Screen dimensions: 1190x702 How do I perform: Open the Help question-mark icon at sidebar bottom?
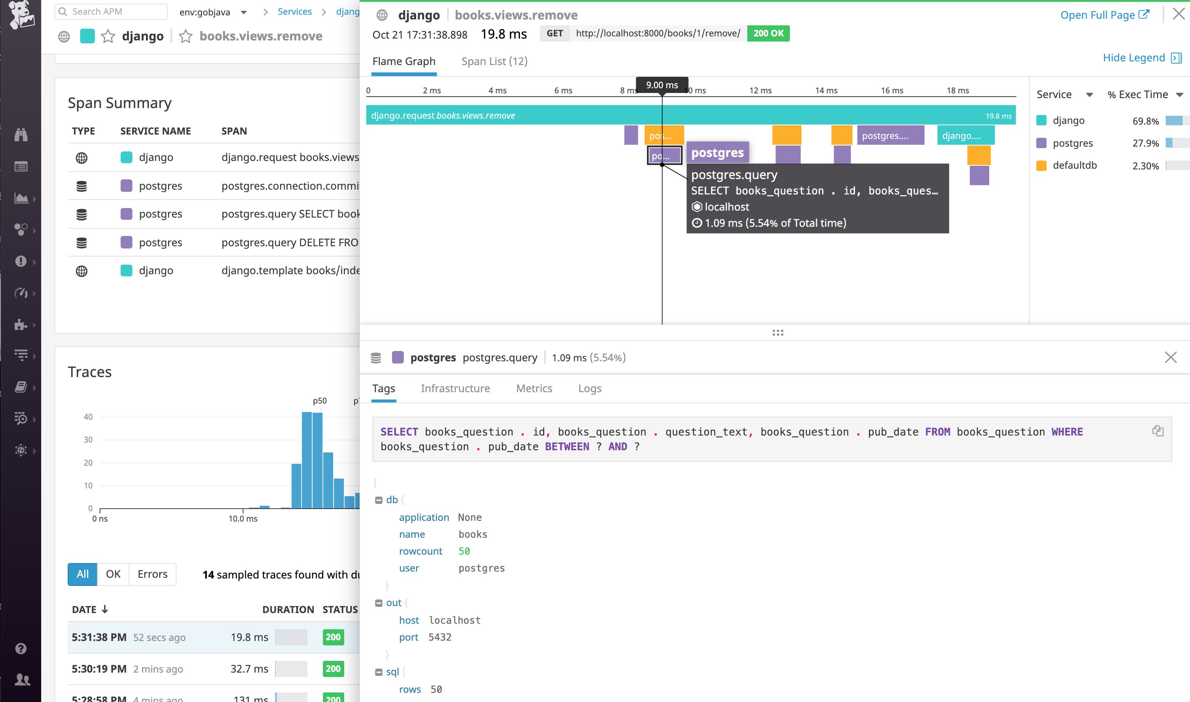click(21, 649)
